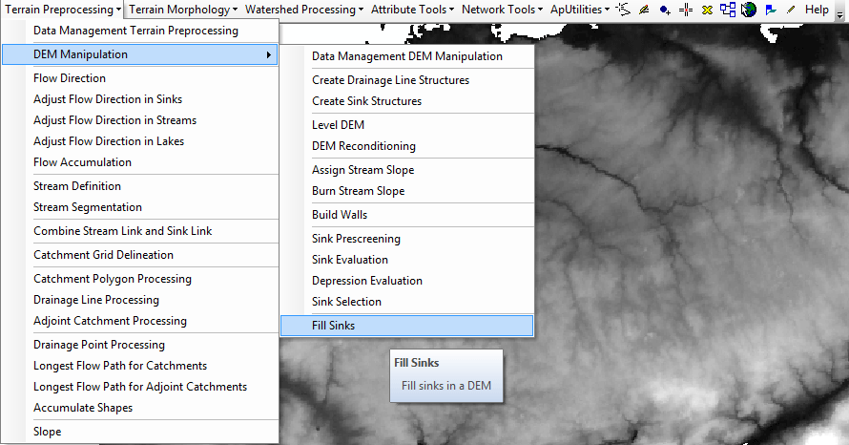
Task: Click the toolbar overflow options arrow
Action: tap(839, 10)
